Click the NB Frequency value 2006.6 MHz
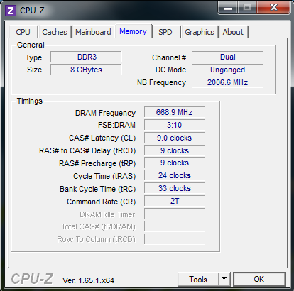The image size is (294, 291). click(227, 82)
